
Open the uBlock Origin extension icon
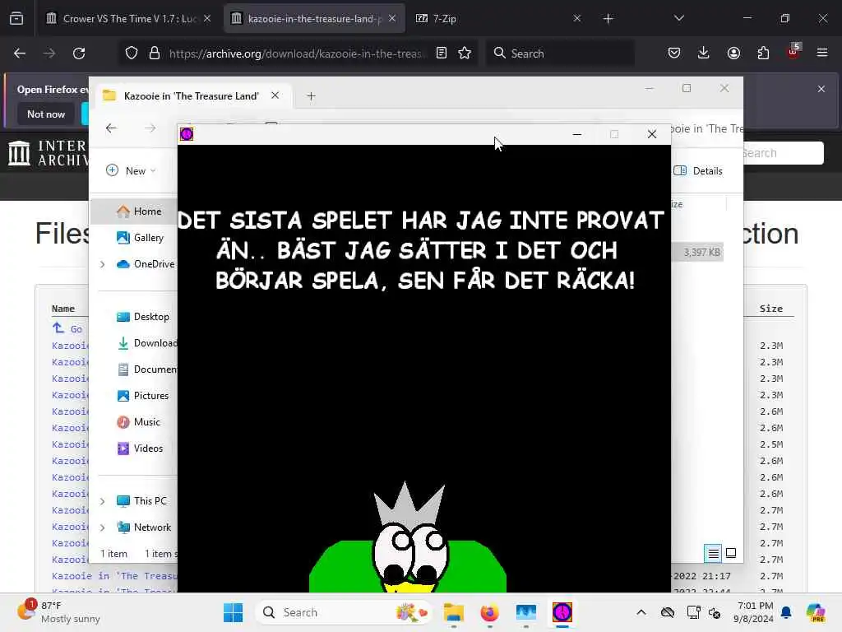(x=793, y=52)
